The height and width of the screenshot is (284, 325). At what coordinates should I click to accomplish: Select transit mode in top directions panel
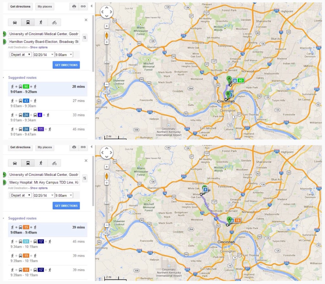point(28,23)
